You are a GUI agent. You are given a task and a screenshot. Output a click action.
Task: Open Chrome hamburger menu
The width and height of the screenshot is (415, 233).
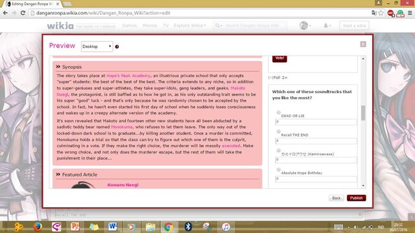(410, 13)
